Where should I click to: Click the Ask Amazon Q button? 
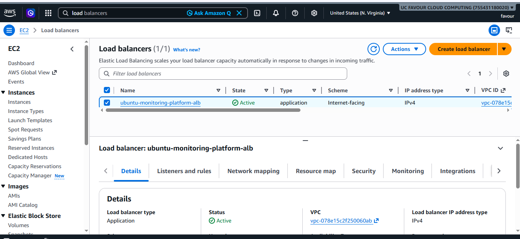(209, 13)
